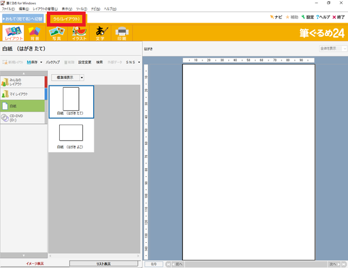348x268 pixels.
Task: Select the 文字 (Text) tool icon
Action: (100, 33)
